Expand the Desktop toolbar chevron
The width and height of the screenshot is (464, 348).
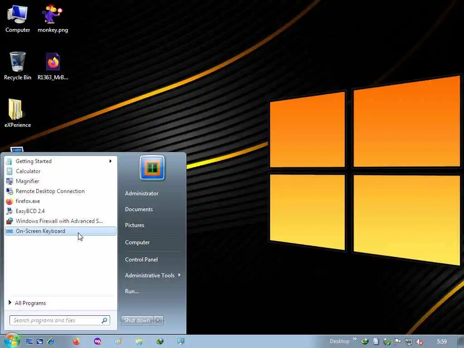coord(355,339)
